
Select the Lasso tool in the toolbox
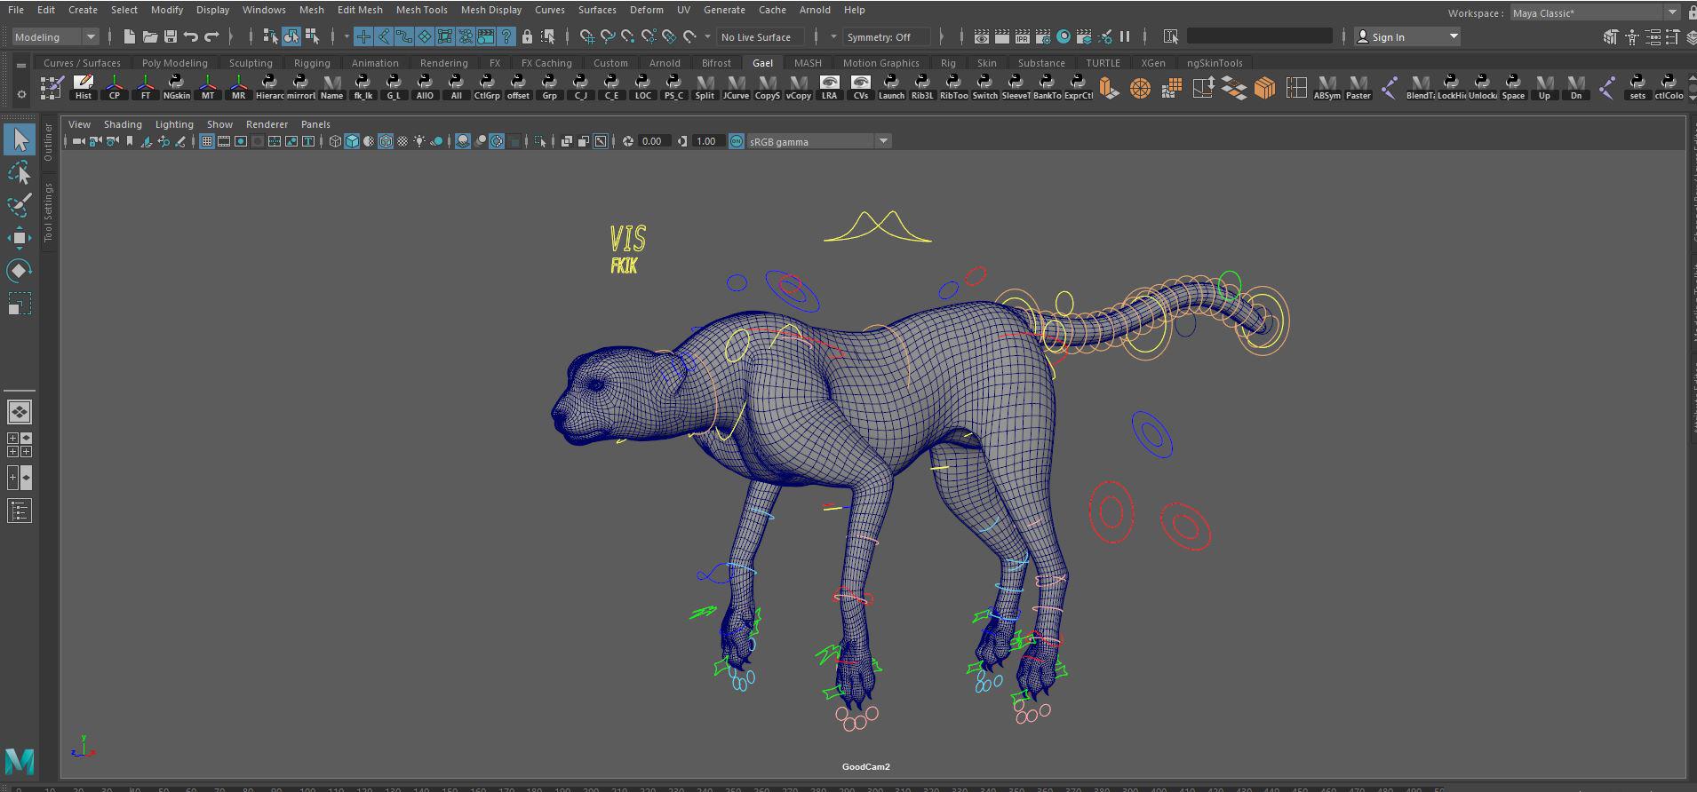pyautogui.click(x=19, y=172)
